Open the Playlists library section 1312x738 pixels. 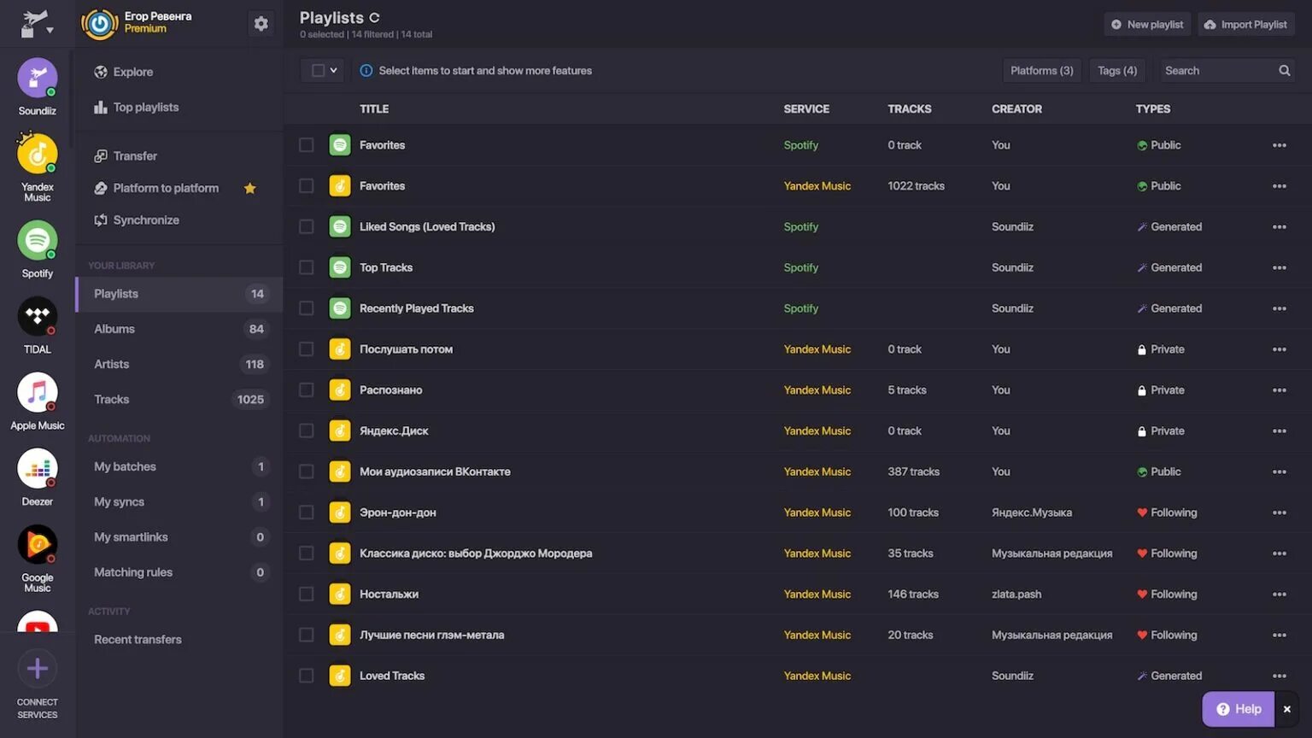pos(179,294)
